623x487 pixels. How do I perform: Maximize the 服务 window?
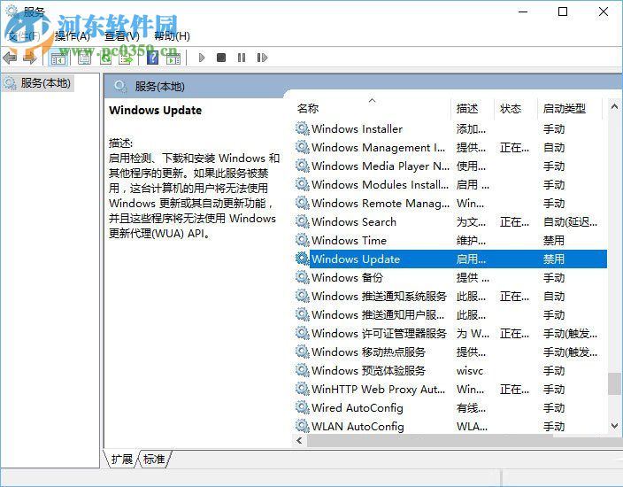(x=563, y=12)
